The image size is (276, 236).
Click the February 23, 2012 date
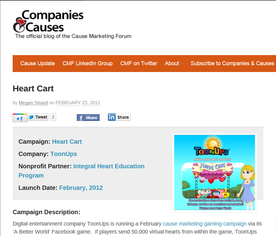(x=78, y=103)
